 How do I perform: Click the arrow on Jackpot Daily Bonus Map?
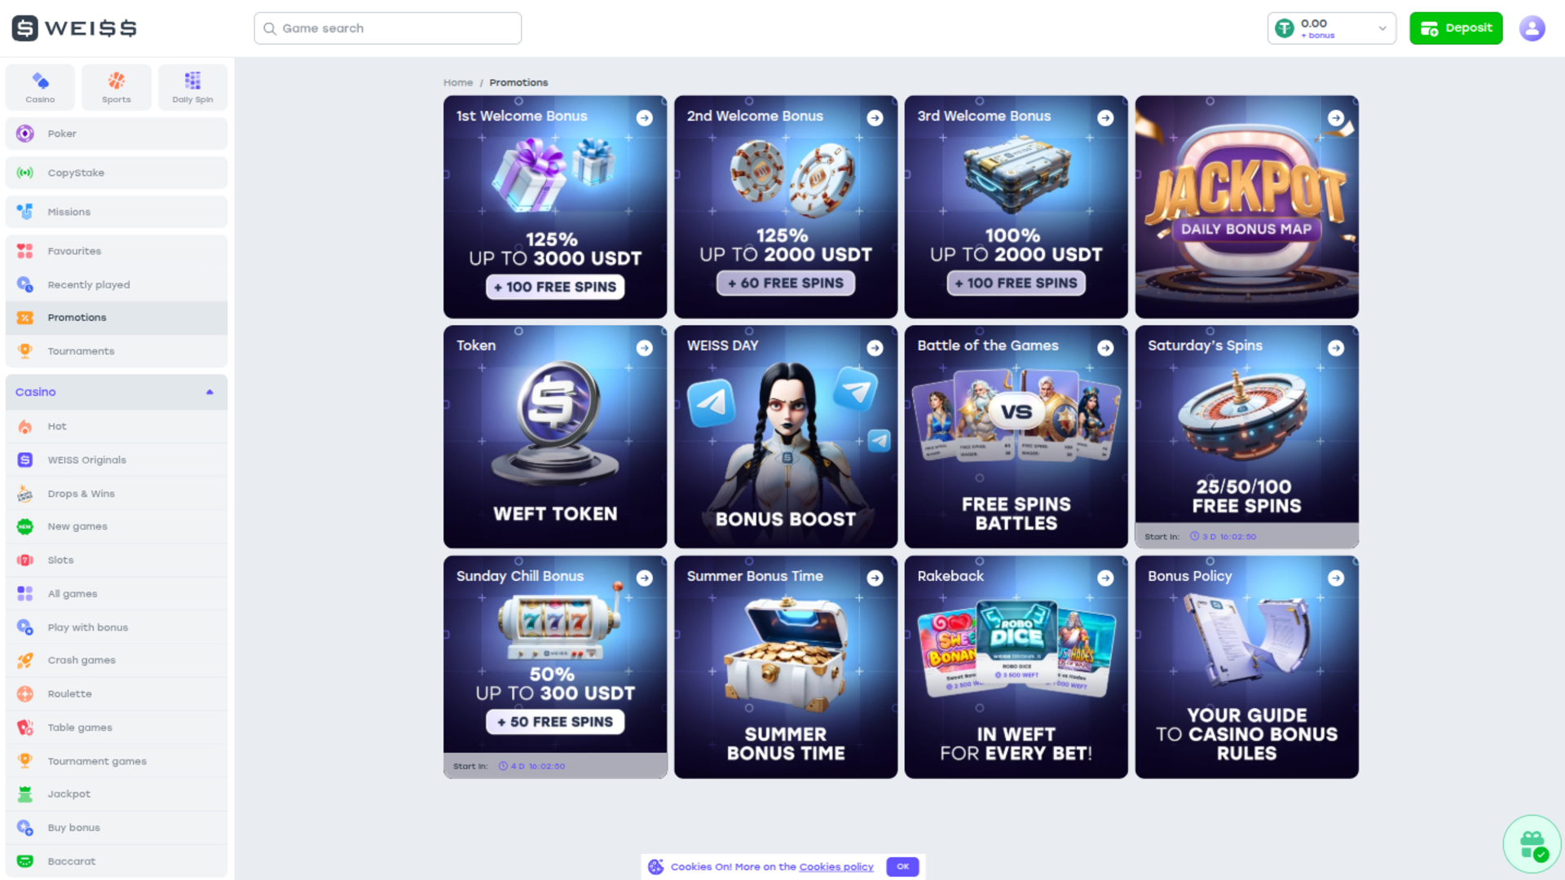[x=1335, y=118]
